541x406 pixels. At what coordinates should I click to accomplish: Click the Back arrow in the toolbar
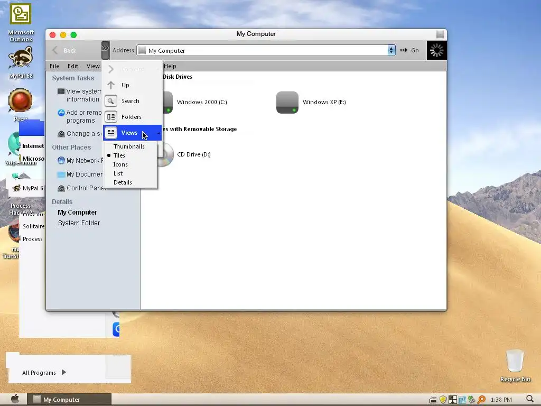pyautogui.click(x=55, y=50)
